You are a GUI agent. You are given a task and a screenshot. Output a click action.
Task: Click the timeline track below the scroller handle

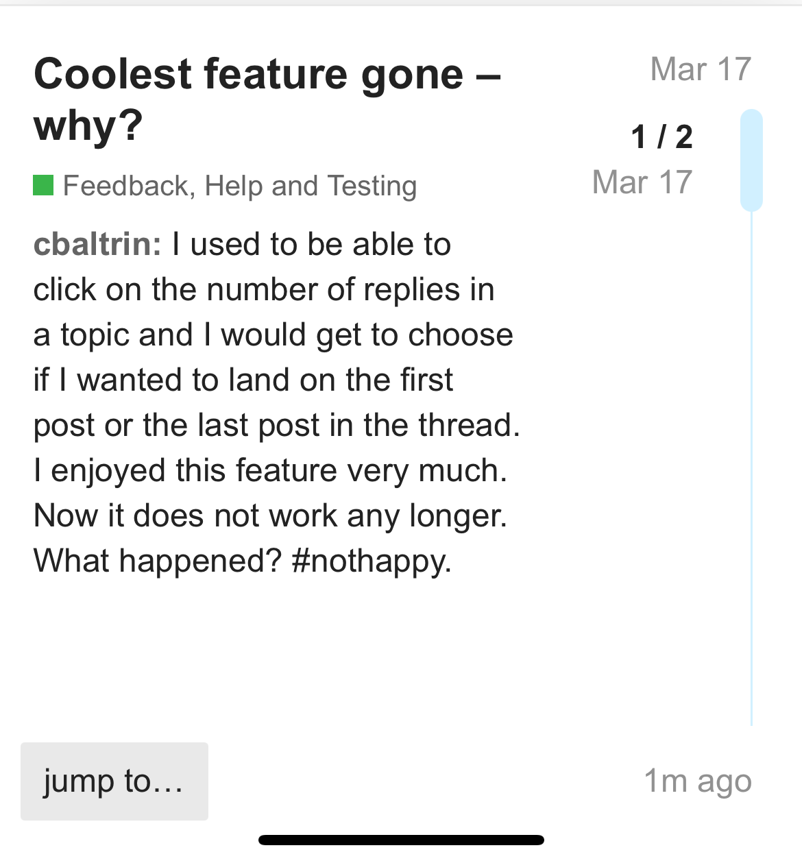(x=751, y=466)
